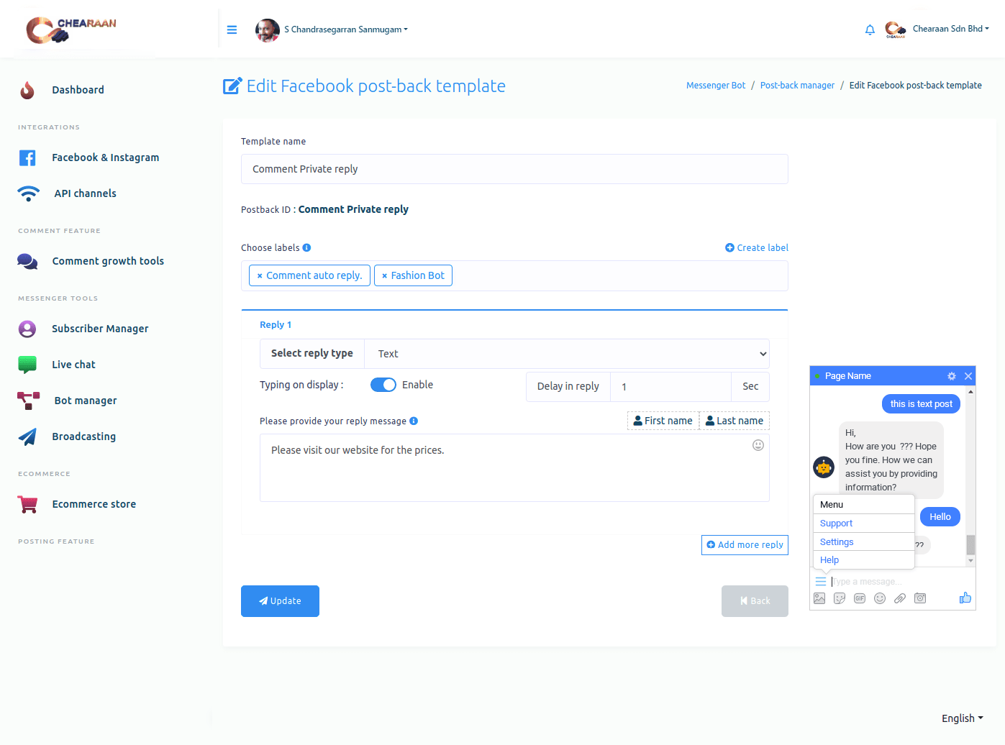Select Support from the chat menu
The image size is (1005, 745).
[836, 524]
